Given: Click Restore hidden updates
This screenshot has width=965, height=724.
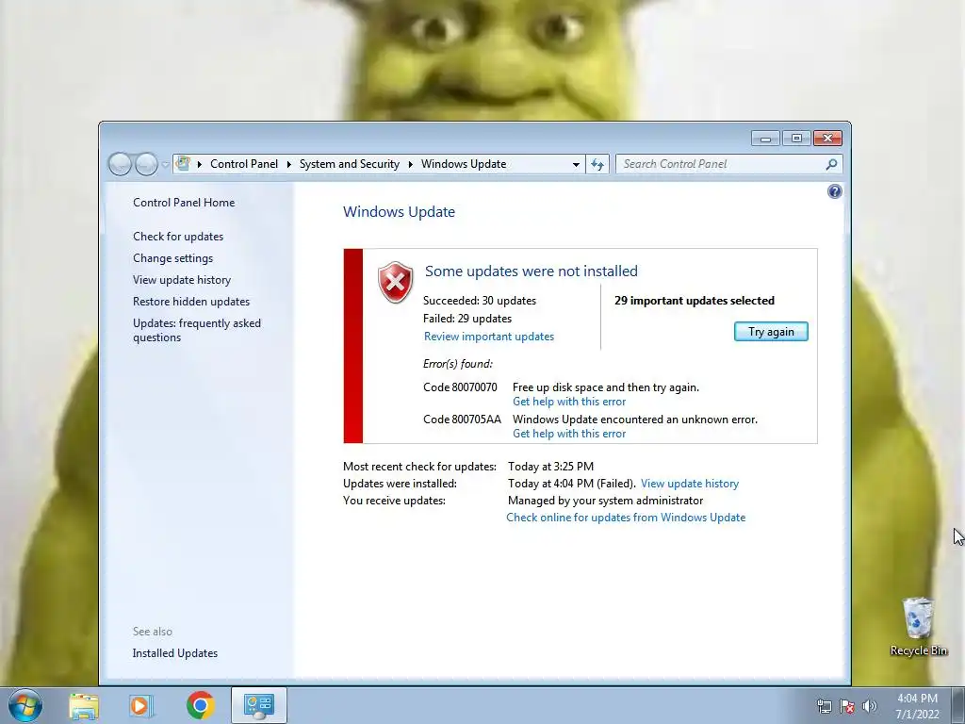Looking at the screenshot, I should 191,302.
